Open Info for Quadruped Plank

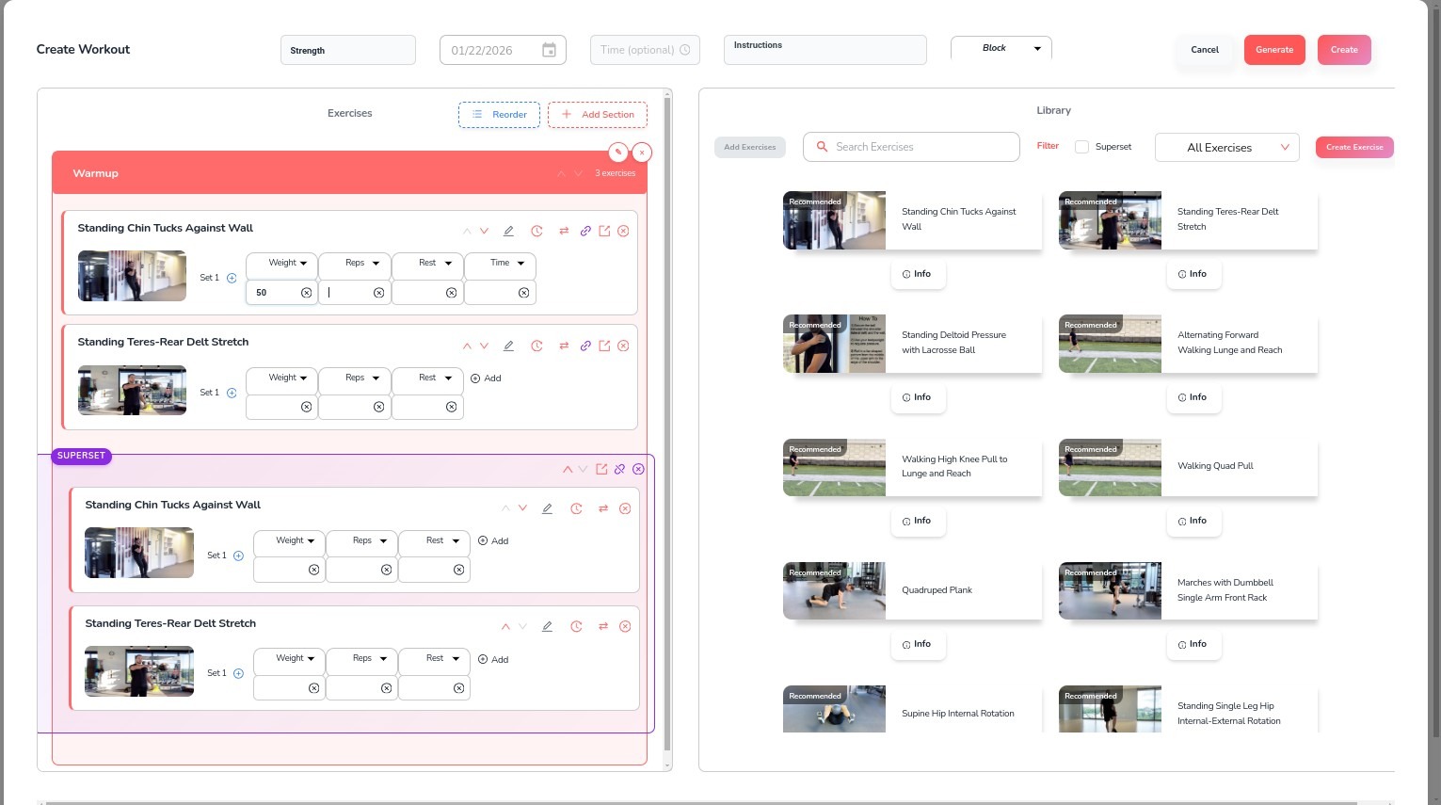(x=917, y=645)
